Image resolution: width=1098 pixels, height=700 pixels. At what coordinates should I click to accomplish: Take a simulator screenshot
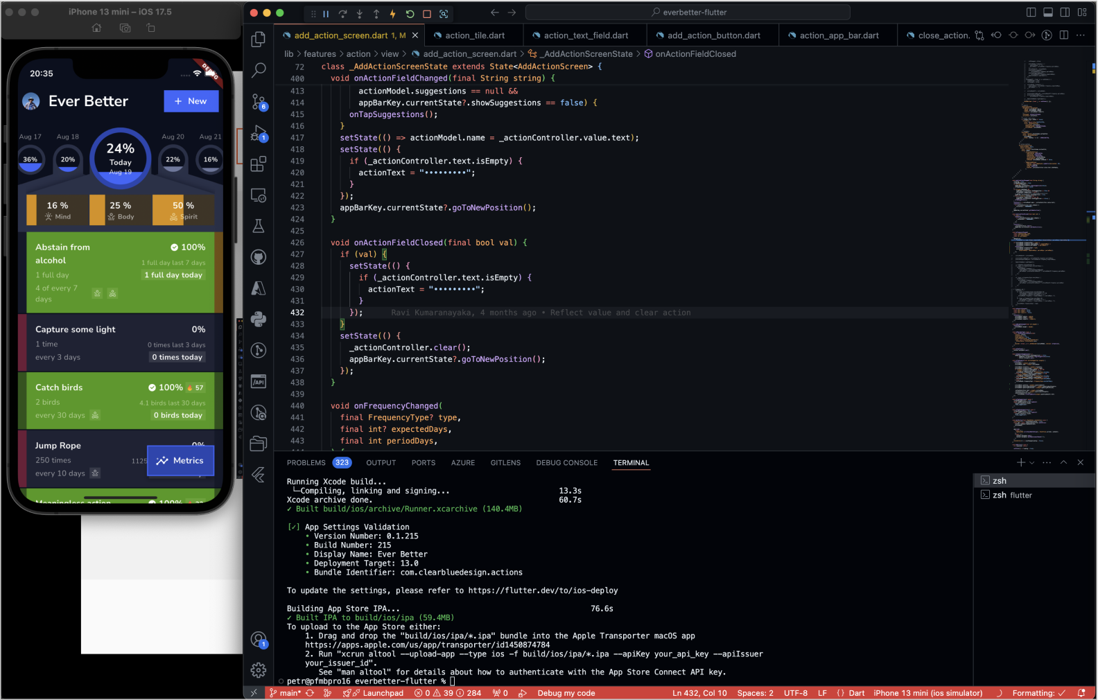point(125,28)
